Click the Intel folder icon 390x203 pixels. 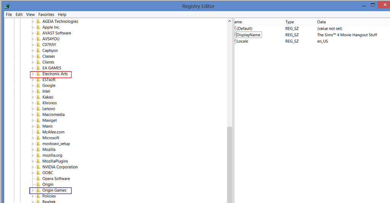38,91
